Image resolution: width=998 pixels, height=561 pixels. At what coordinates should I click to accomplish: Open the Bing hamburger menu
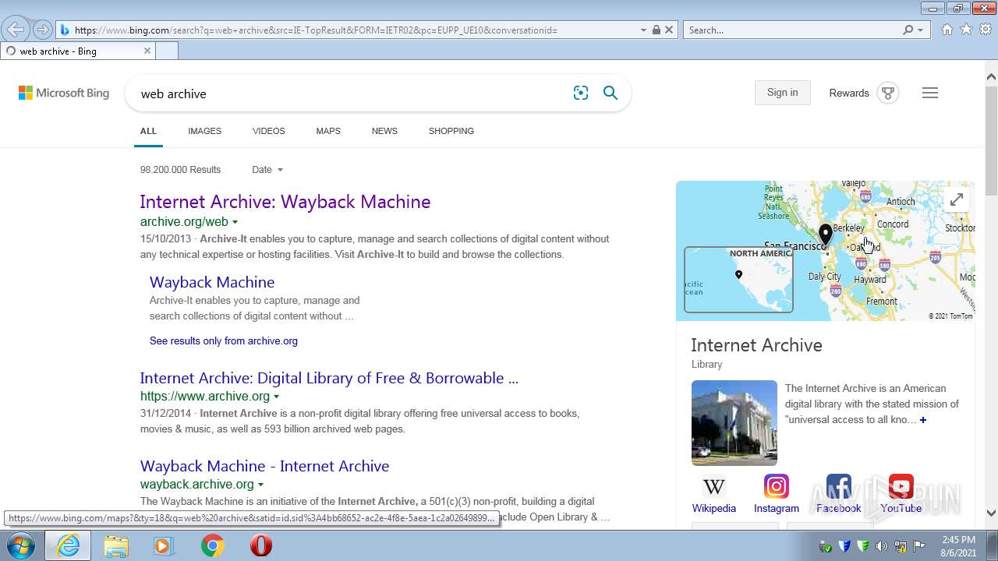click(x=930, y=93)
